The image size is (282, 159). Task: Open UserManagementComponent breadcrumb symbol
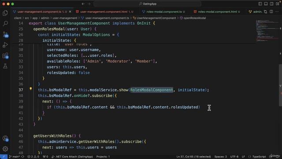155,18
